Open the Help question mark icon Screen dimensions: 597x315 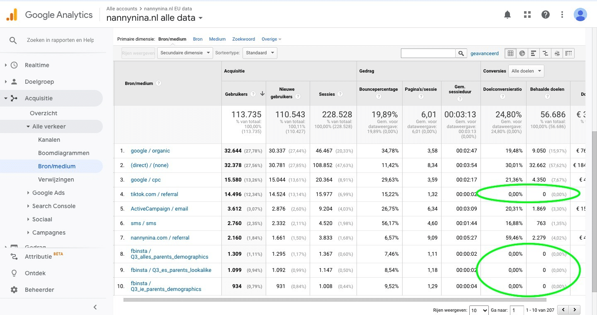(546, 14)
